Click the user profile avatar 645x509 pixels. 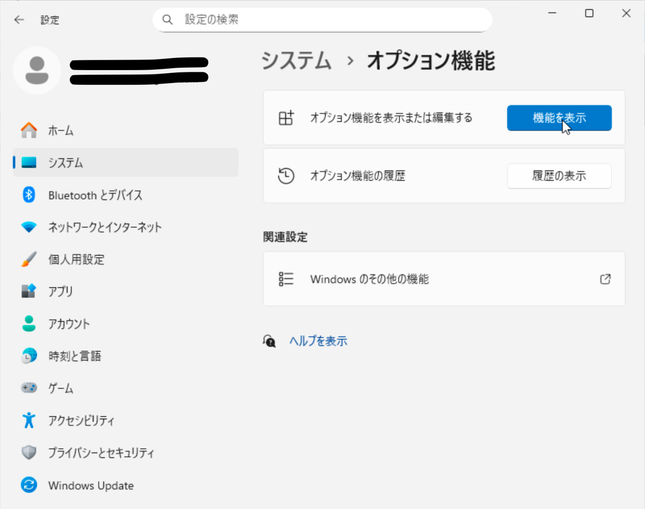37,70
